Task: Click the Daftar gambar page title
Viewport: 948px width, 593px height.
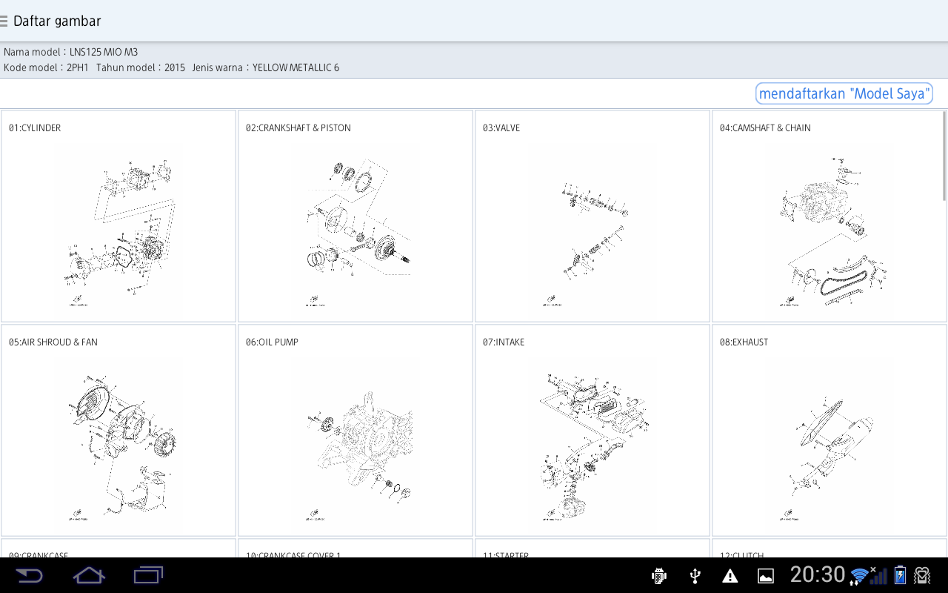Action: (57, 21)
